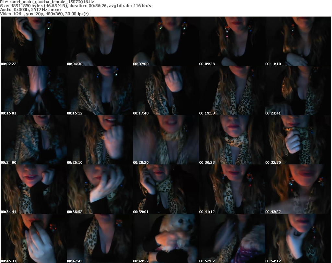Open the frame at 00:19:33
This screenshot has width=332, height=263.
(232, 90)
